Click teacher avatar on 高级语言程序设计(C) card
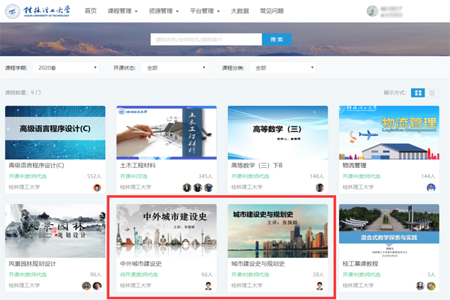Image resolution: width=450 pixels, height=300 pixels. pyautogui.click(x=97, y=187)
